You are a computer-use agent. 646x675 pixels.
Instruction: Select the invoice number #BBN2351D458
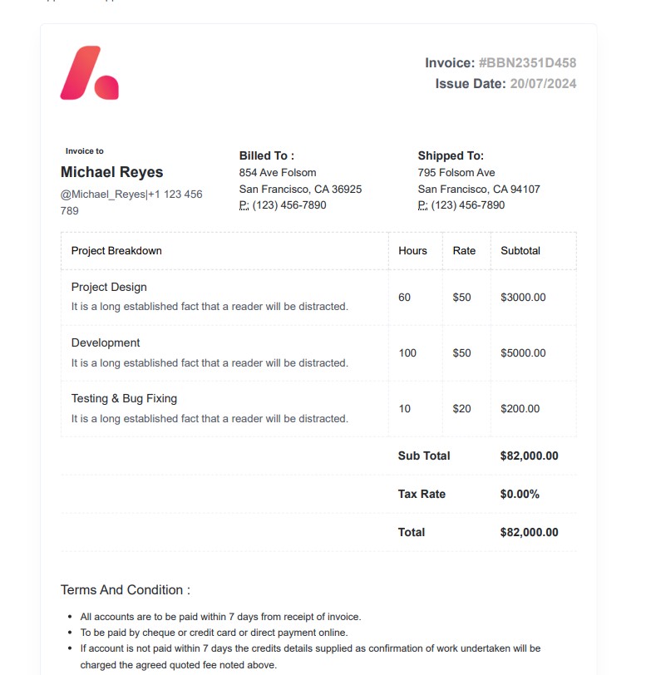click(x=527, y=63)
